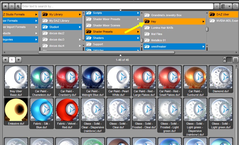Select Diamond.duf preset
Screen dimensions: 239x145
click(221, 79)
